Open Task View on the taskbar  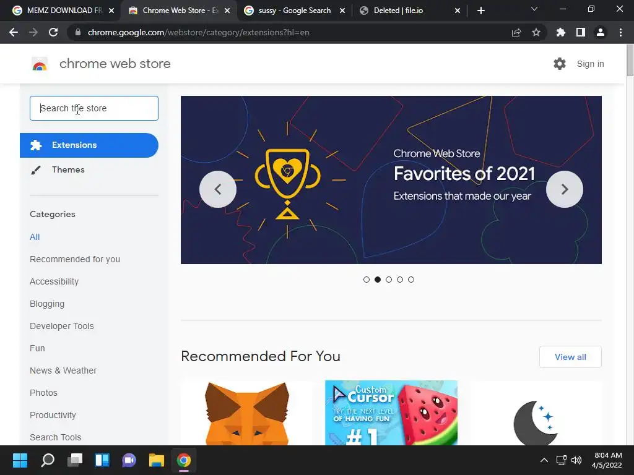click(x=75, y=460)
